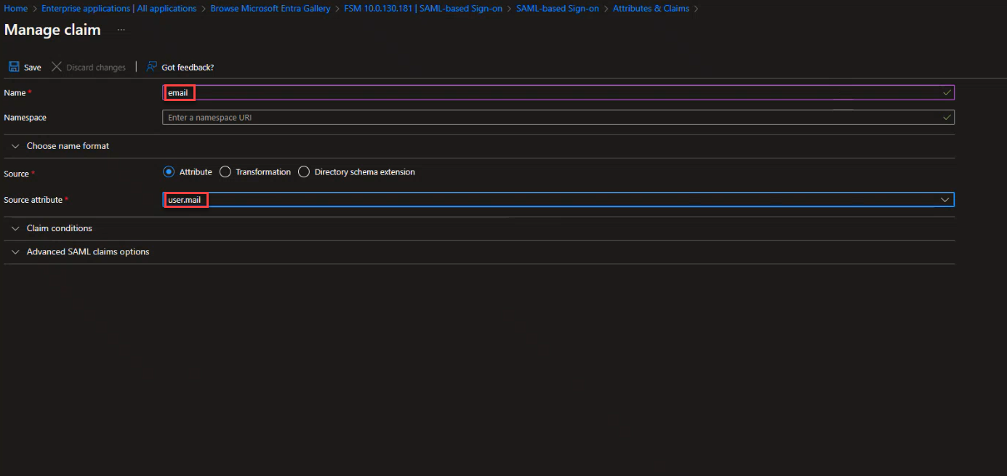Click the checkmark icon in Name field
The height and width of the screenshot is (476, 1007).
pyautogui.click(x=946, y=93)
